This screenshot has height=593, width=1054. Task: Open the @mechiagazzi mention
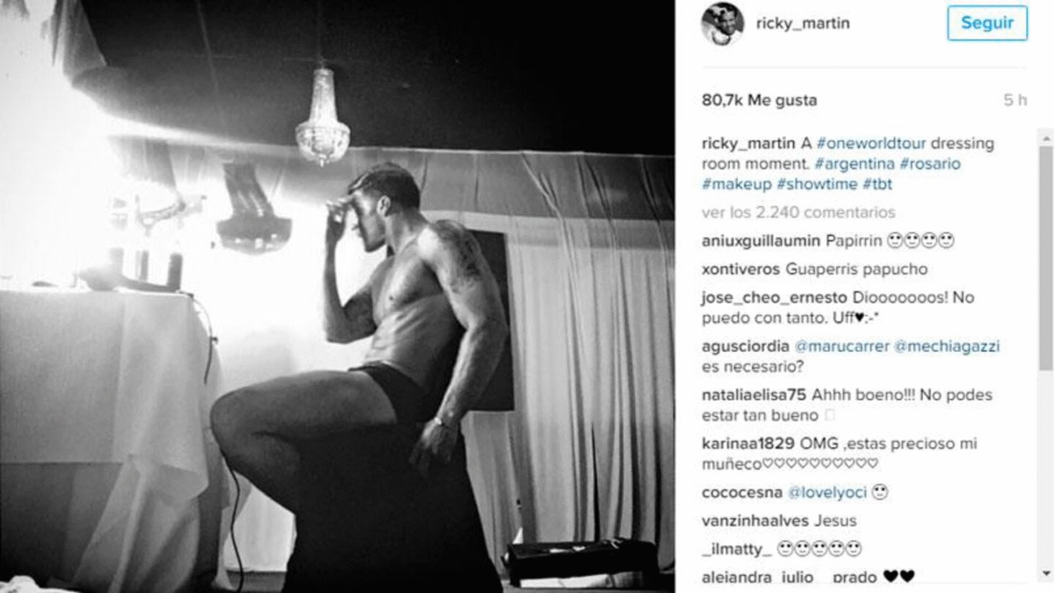click(x=947, y=347)
